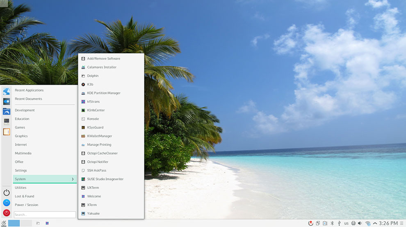The image size is (406, 227).
Task: Switch to the second virtual desktop in pager
Action: [26, 223]
